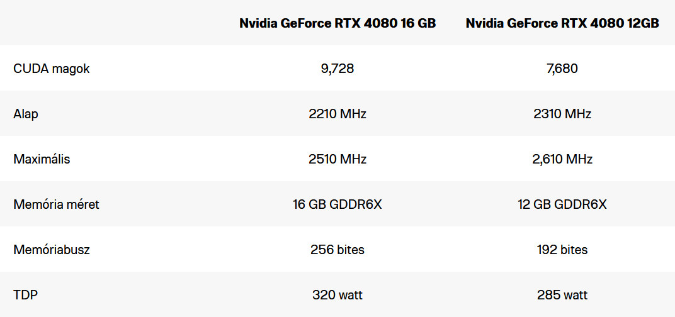Click the 2210 MHz base clock cell
Screen dimensions: 675x317
click(x=337, y=114)
